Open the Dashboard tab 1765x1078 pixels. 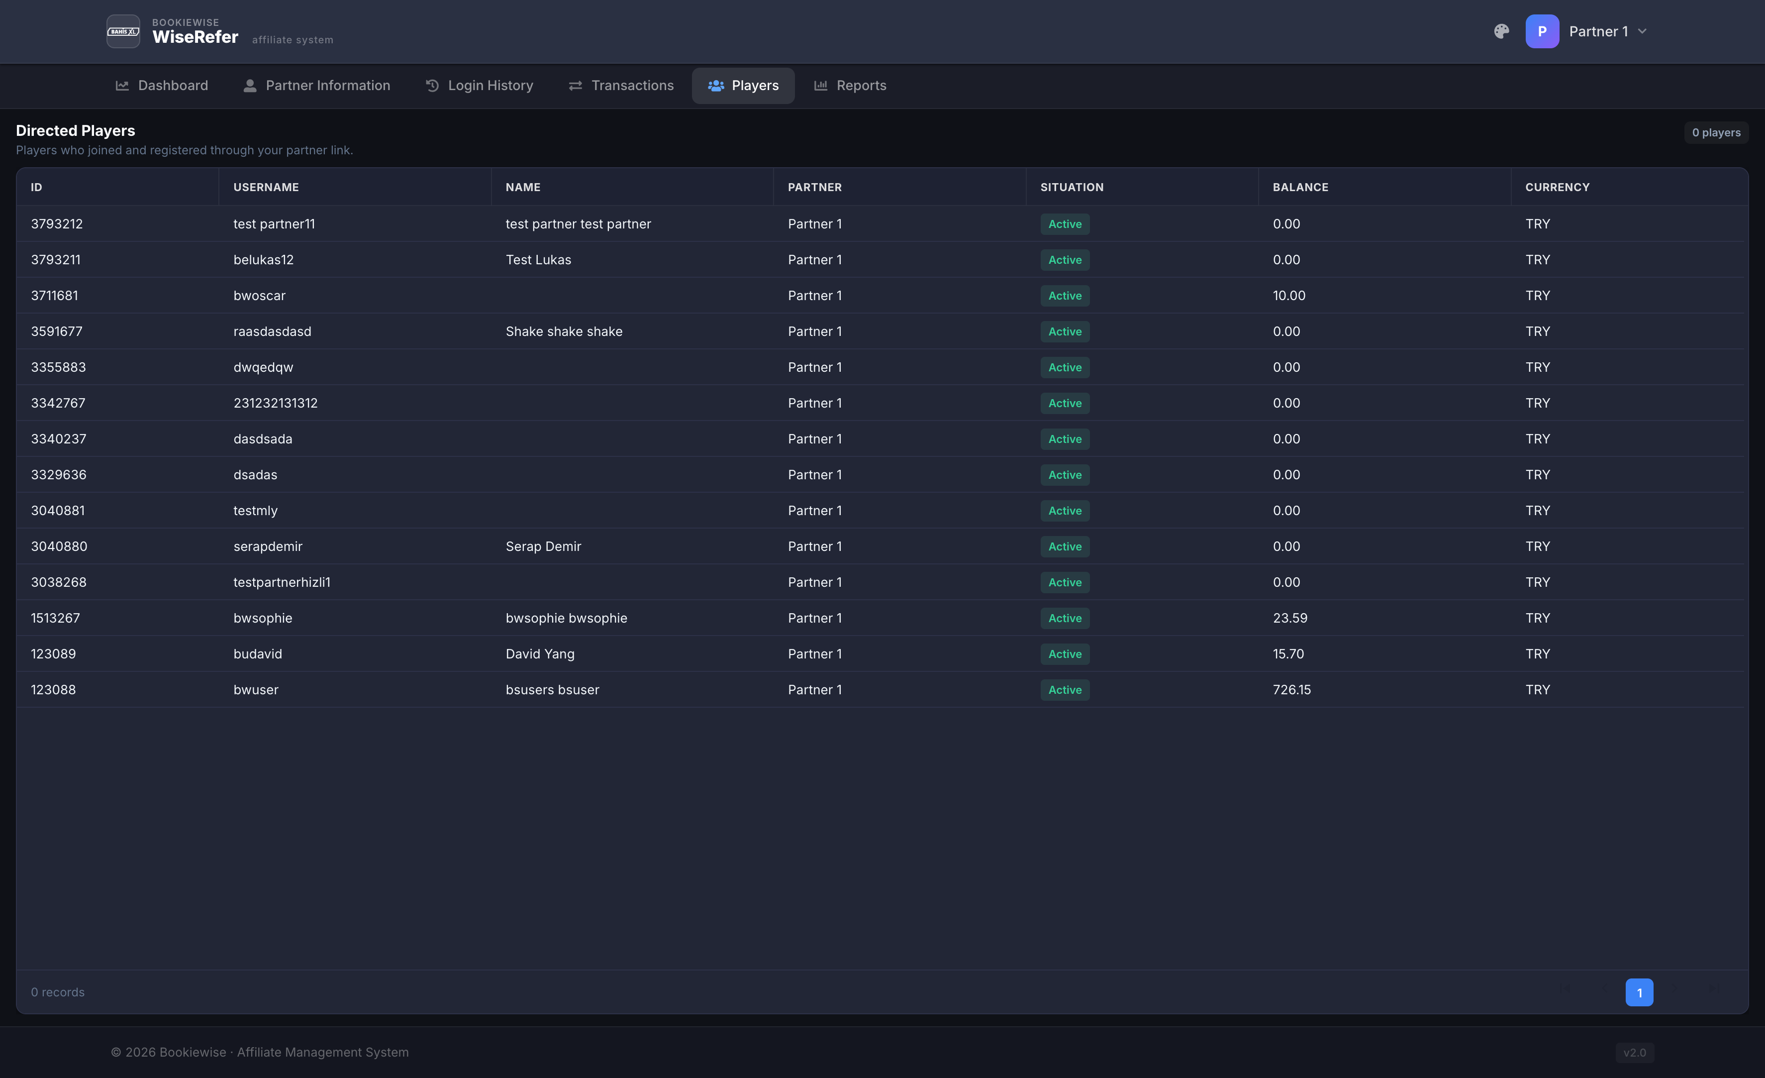tap(162, 86)
